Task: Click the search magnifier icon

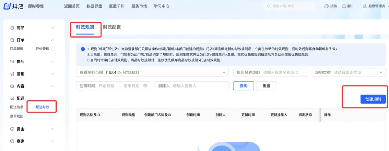Action: [x=268, y=6]
